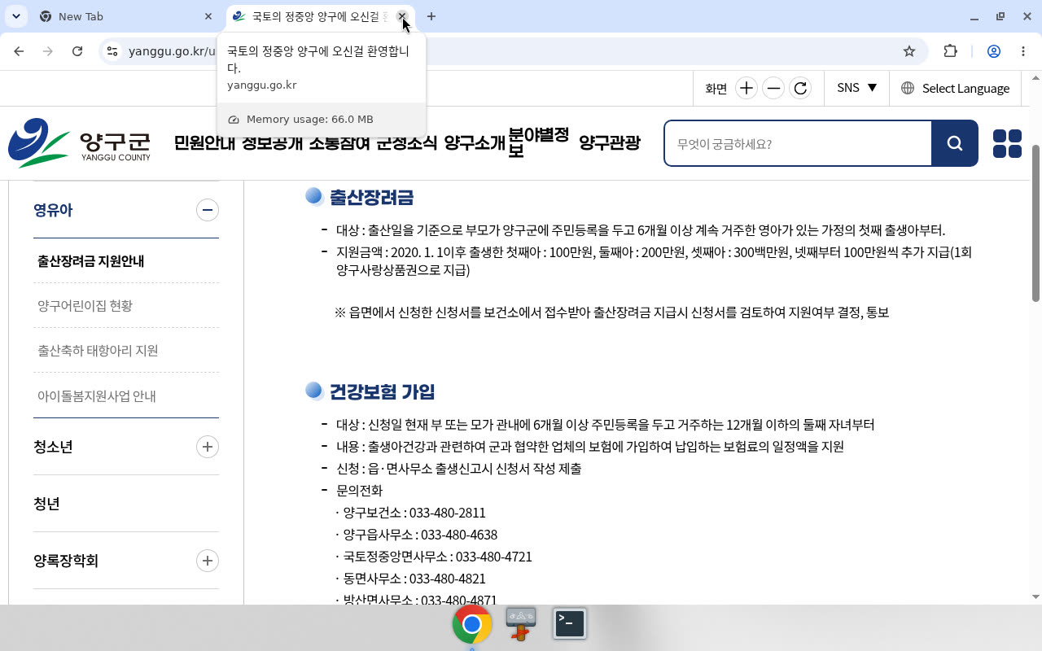The image size is (1042, 651).
Task: Open the site information icon in address bar
Action: (x=113, y=51)
